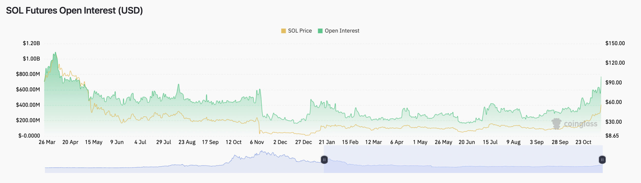This screenshot has height=183, width=641.
Task: Grab the left range slider handle
Action: [x=324, y=160]
